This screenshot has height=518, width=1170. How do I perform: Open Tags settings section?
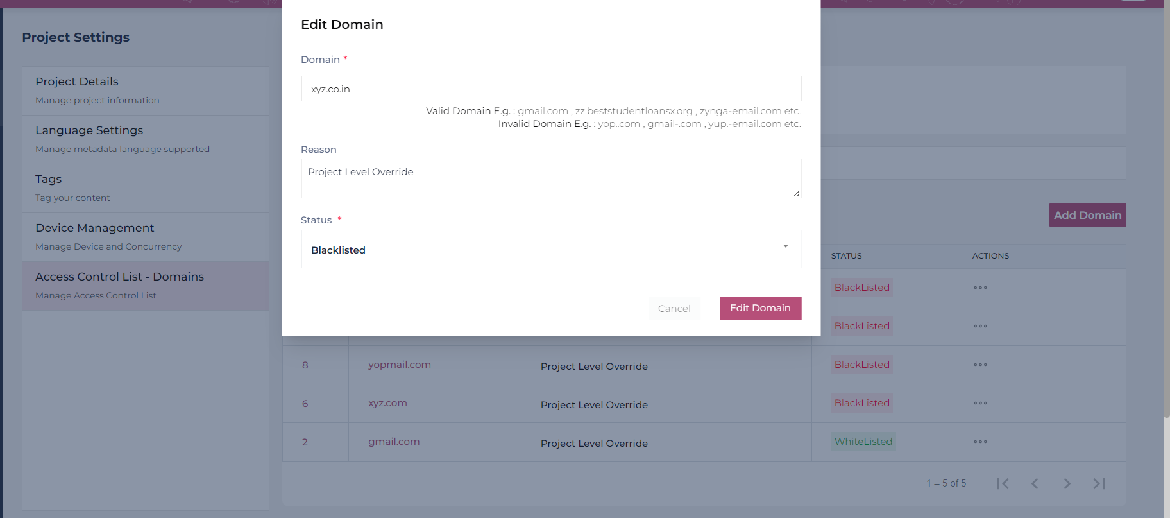pos(146,188)
